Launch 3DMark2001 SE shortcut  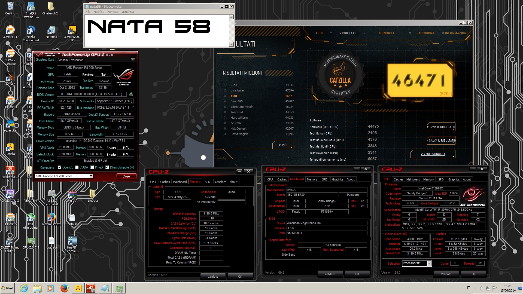click(72, 33)
